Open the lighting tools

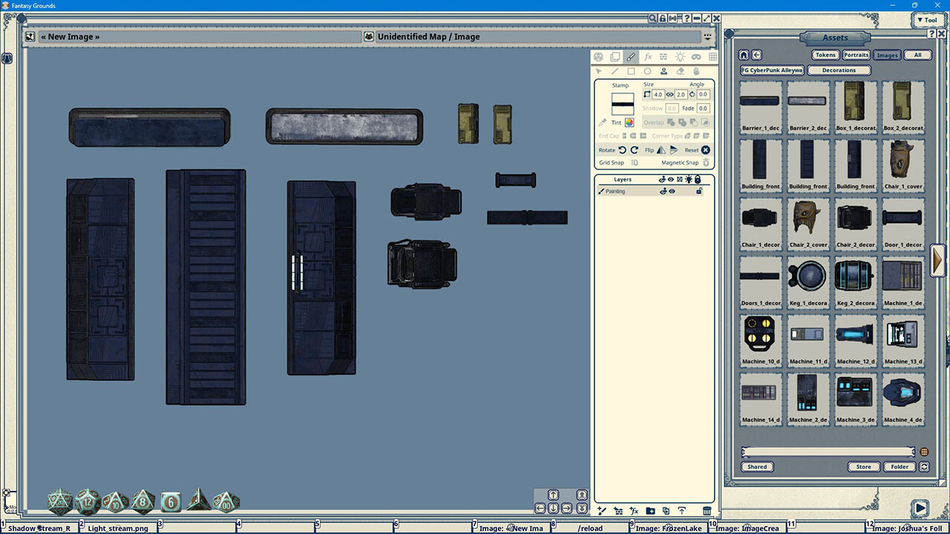coord(680,56)
